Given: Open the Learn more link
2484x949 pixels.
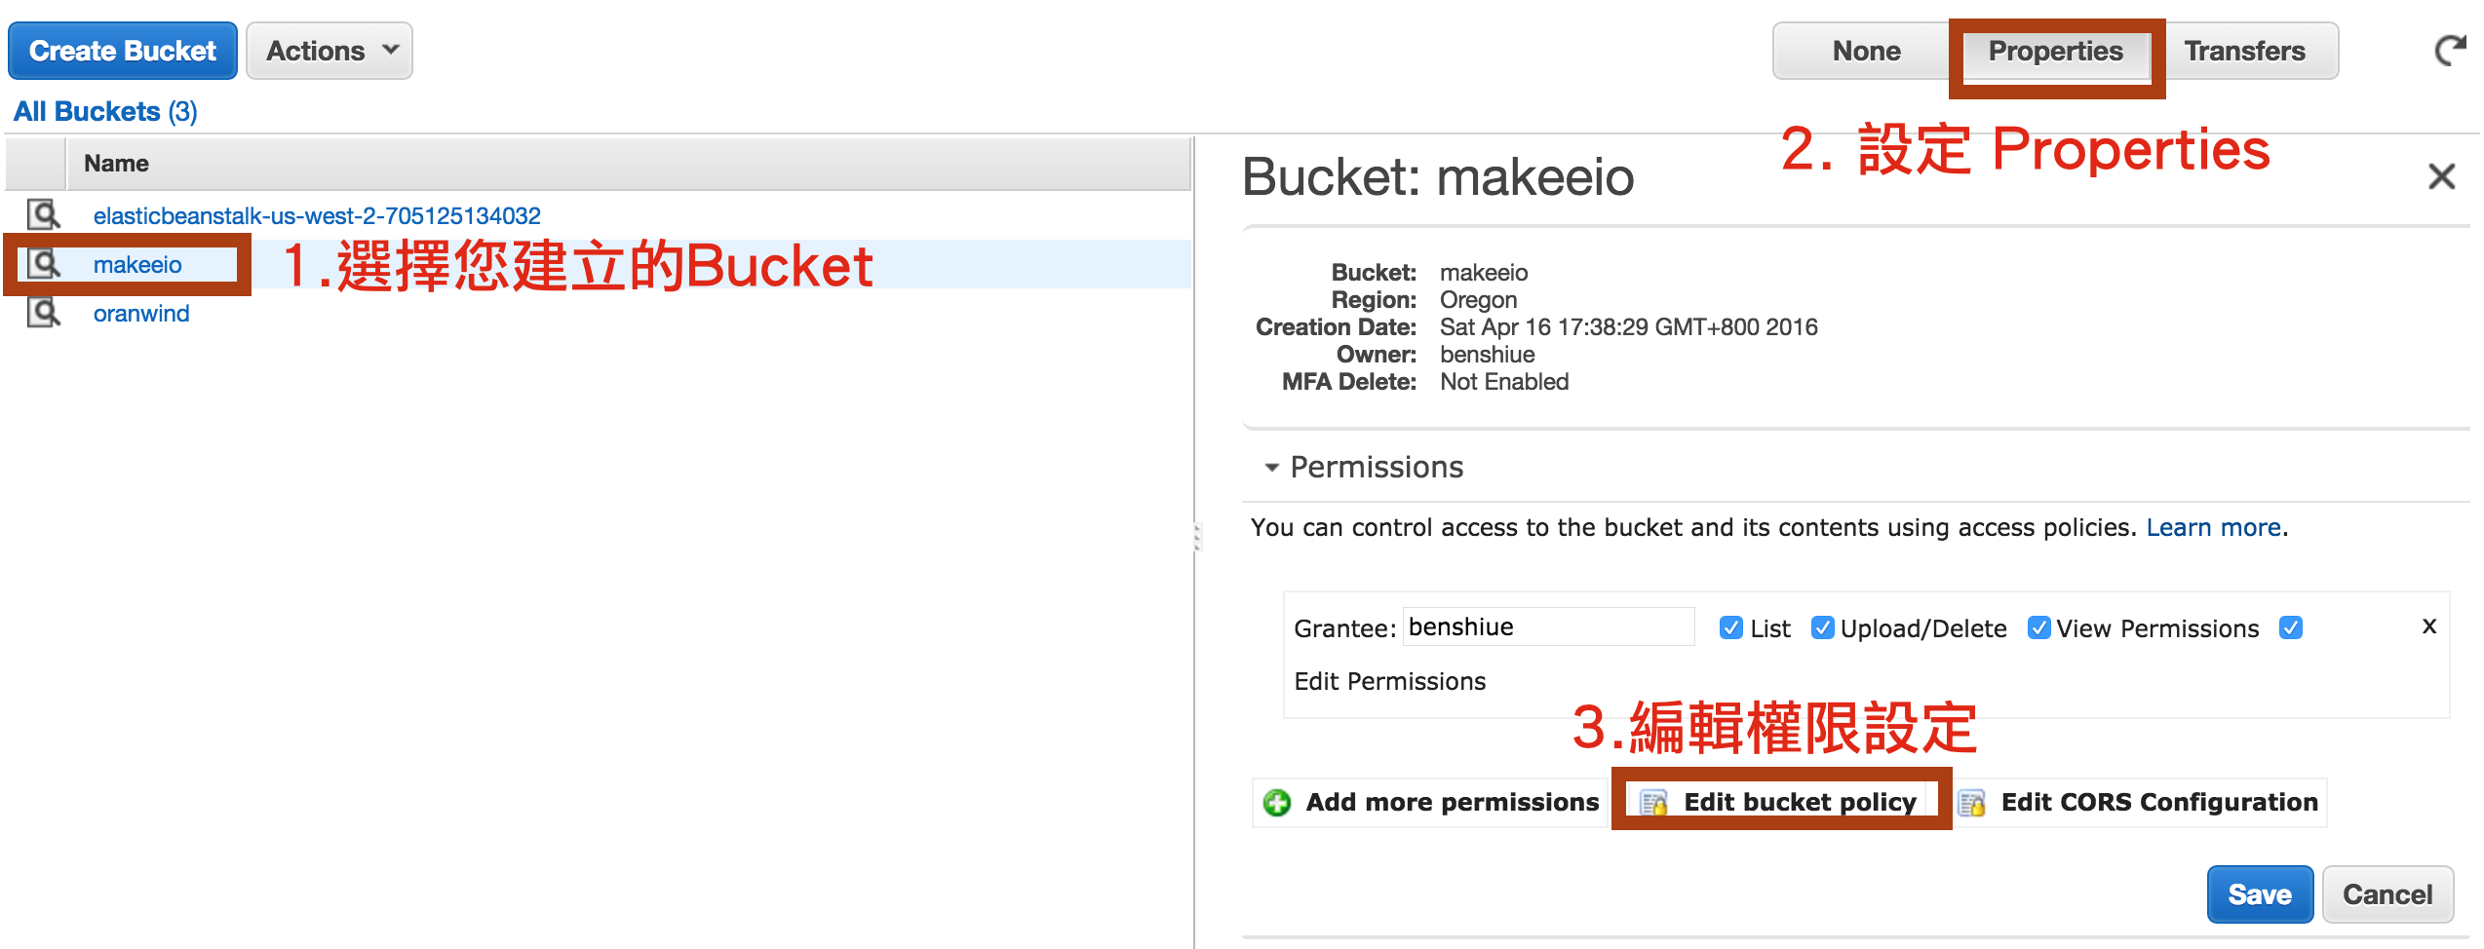Looking at the screenshot, I should (x=2214, y=527).
